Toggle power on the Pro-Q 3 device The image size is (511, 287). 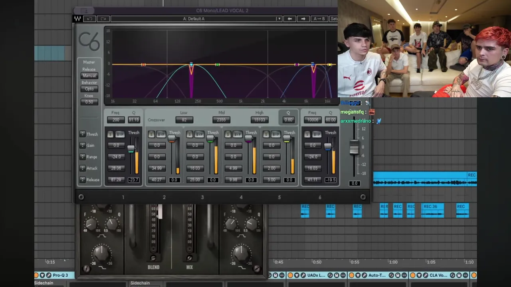(36, 275)
